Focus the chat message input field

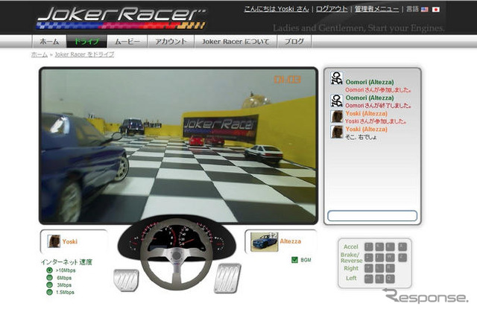[372, 216]
